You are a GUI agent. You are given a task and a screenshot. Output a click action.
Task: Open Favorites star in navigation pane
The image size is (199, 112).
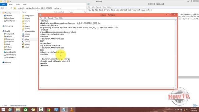pos(3,13)
